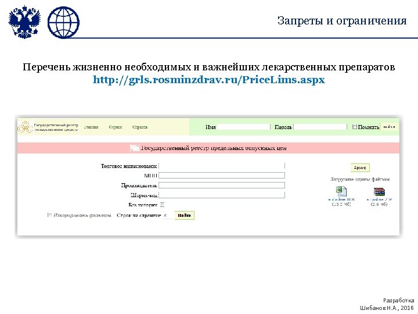Click the Войти login button

coord(388,127)
